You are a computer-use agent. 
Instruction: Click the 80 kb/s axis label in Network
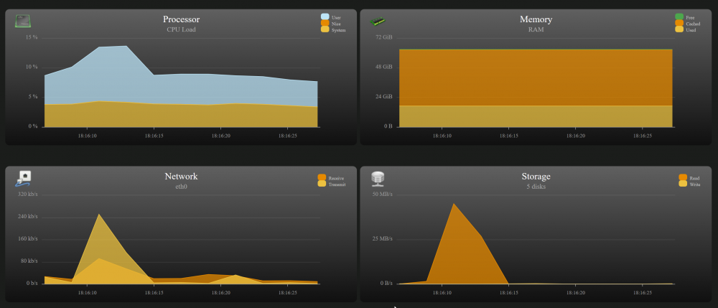[29, 261]
